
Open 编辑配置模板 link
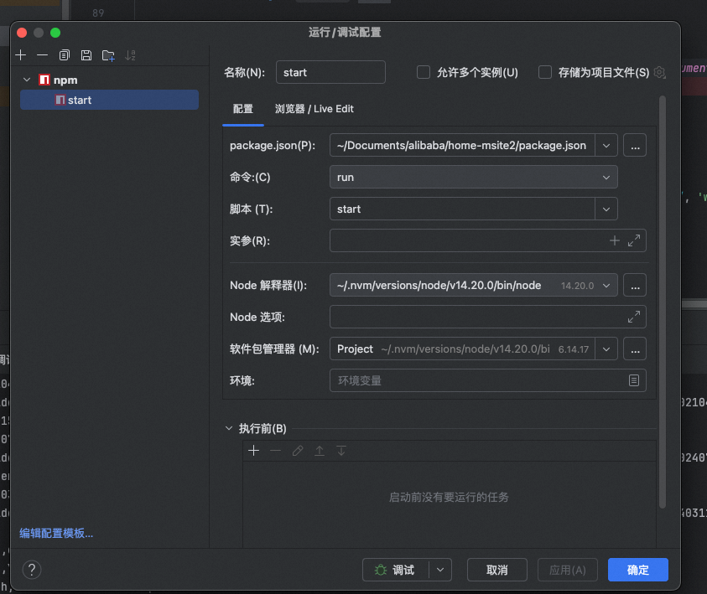click(56, 533)
